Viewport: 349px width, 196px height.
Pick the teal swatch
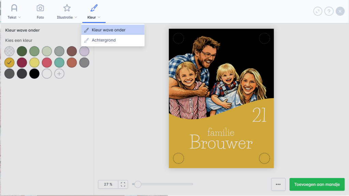click(x=59, y=63)
